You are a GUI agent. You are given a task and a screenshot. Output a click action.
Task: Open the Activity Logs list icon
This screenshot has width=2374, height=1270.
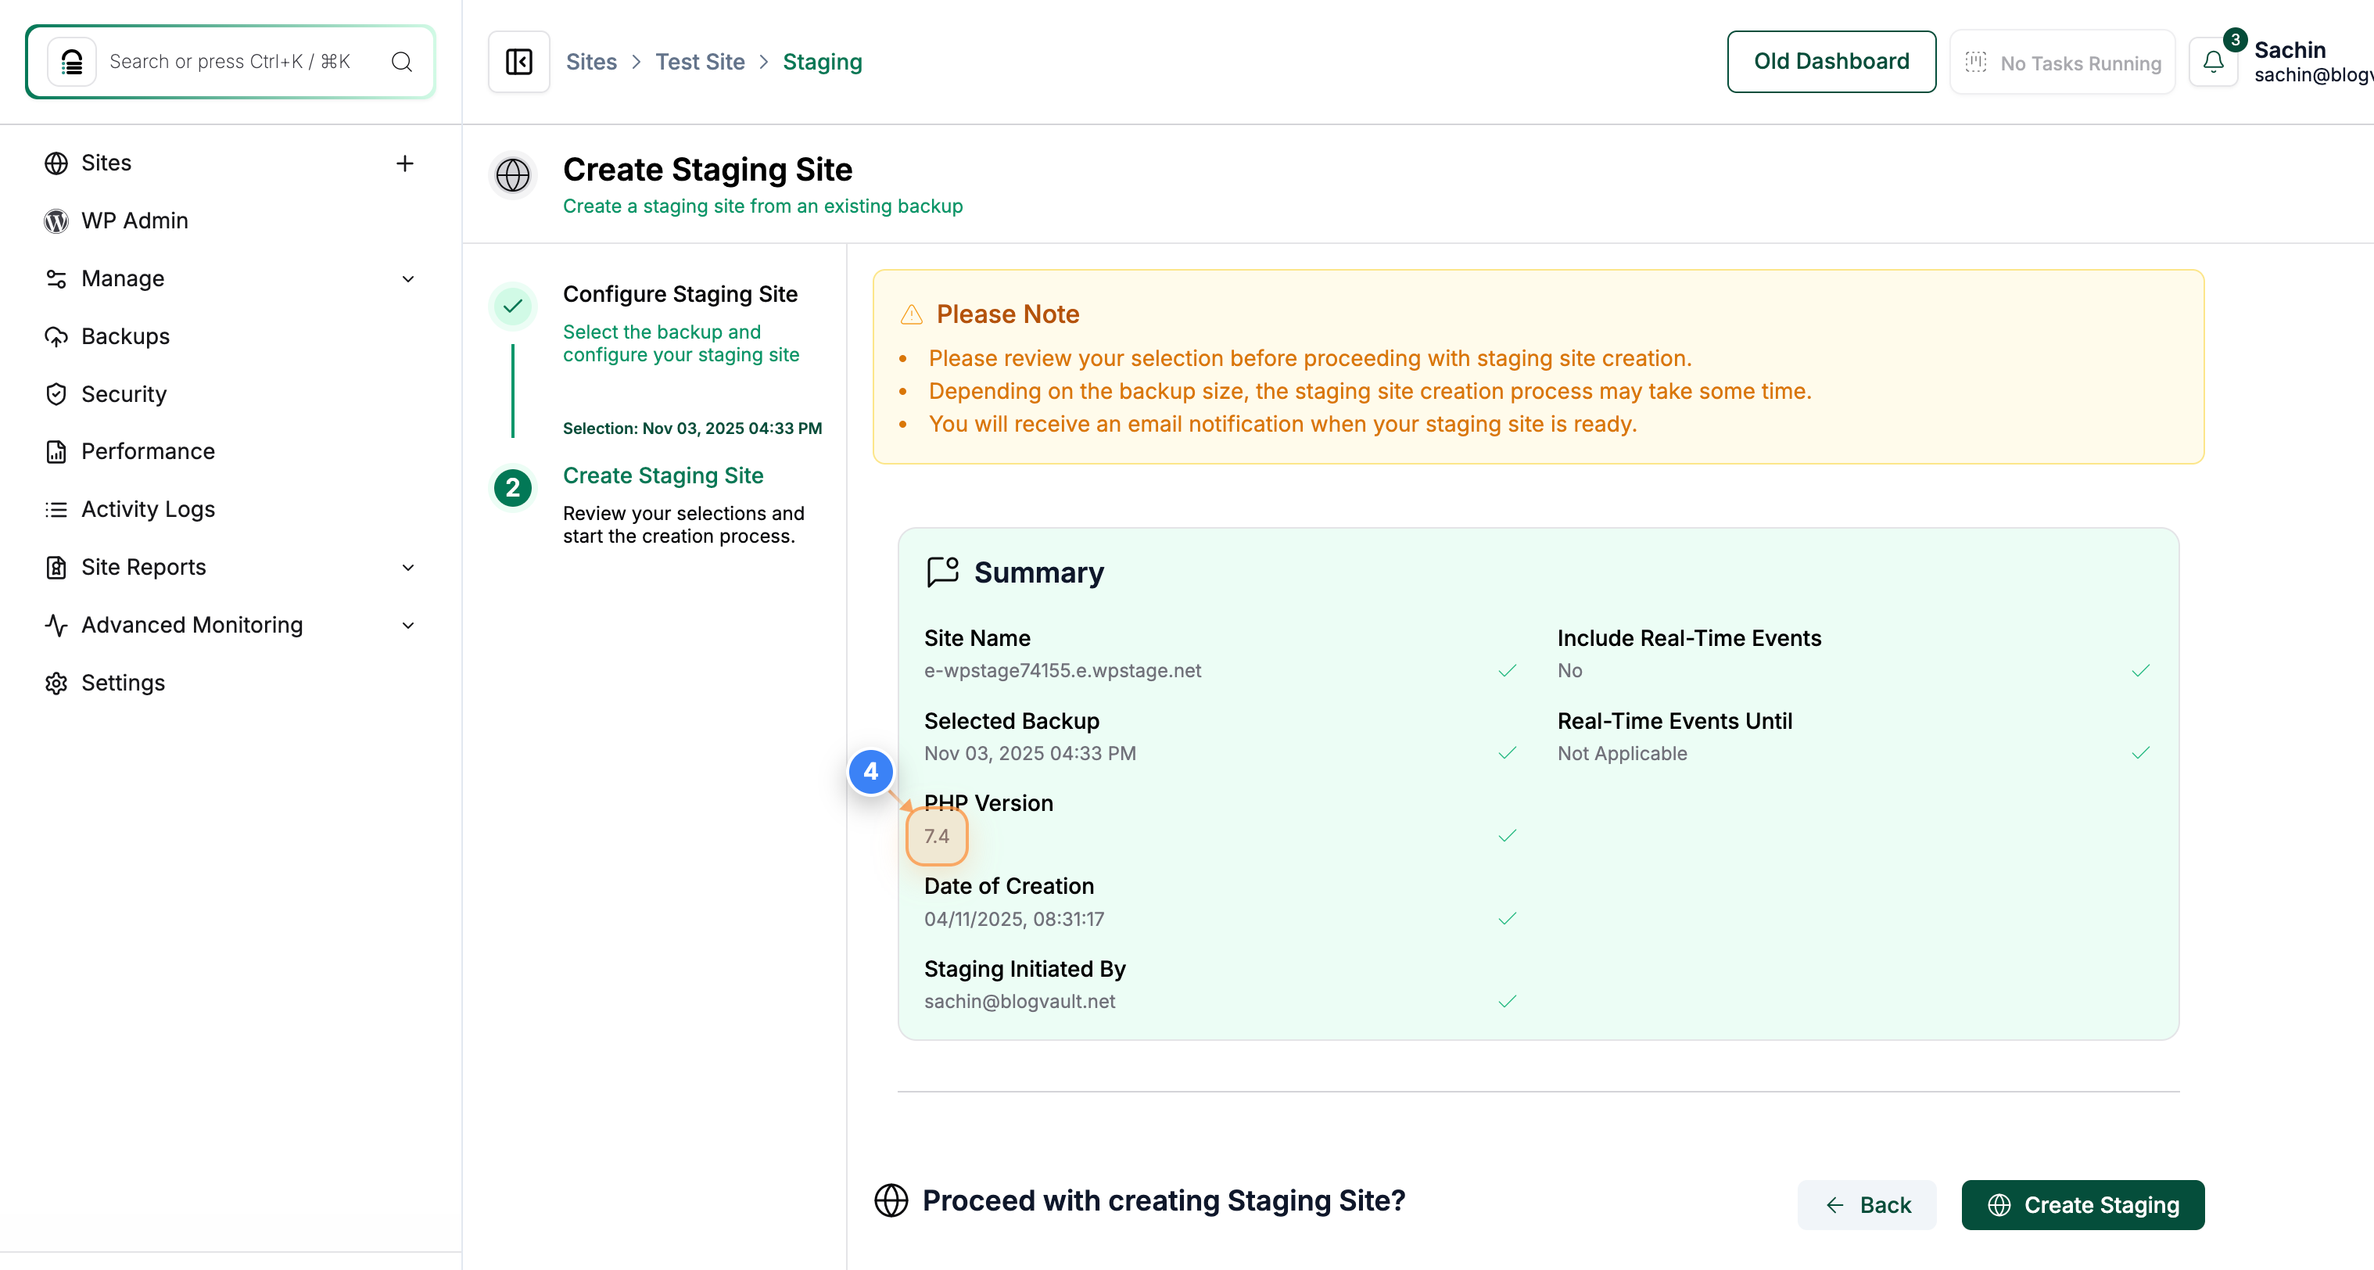[x=56, y=509]
